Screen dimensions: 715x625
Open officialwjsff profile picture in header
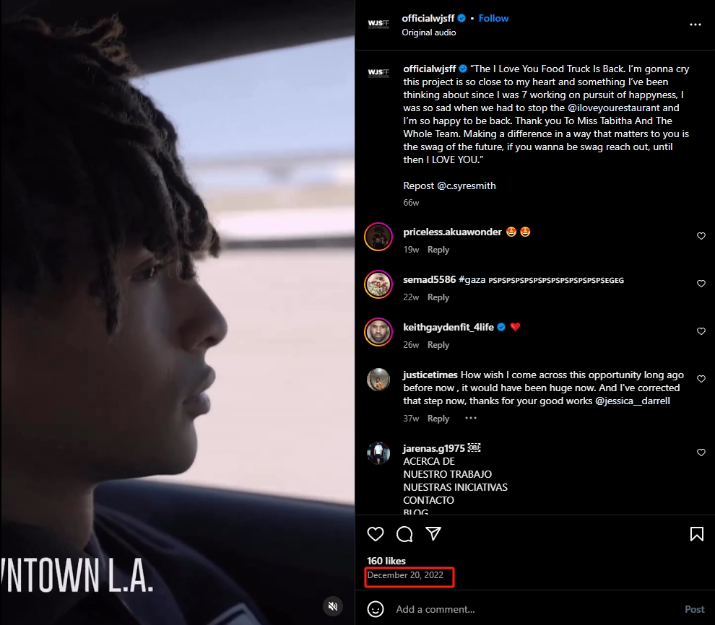click(378, 24)
